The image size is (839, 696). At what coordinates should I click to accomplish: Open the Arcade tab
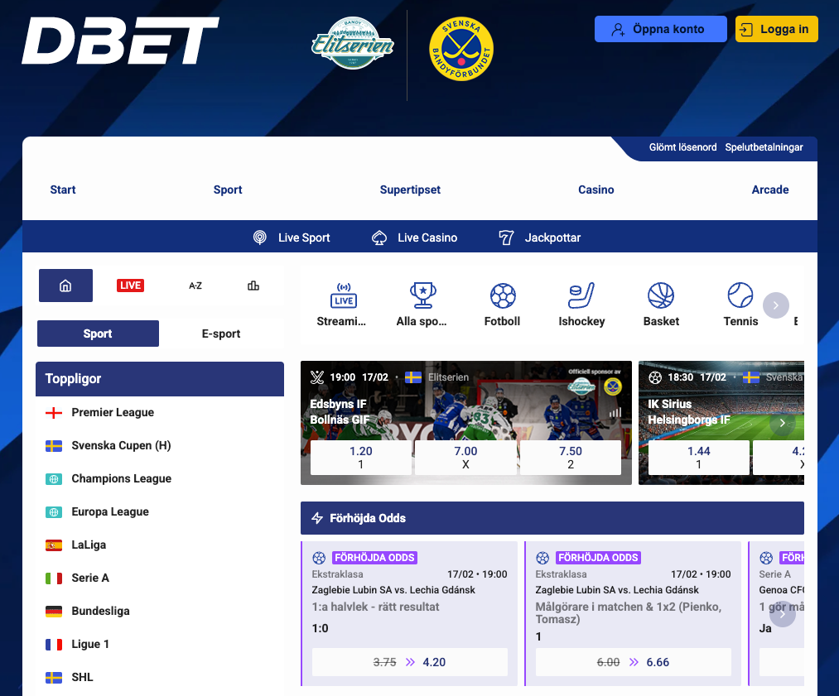(770, 190)
